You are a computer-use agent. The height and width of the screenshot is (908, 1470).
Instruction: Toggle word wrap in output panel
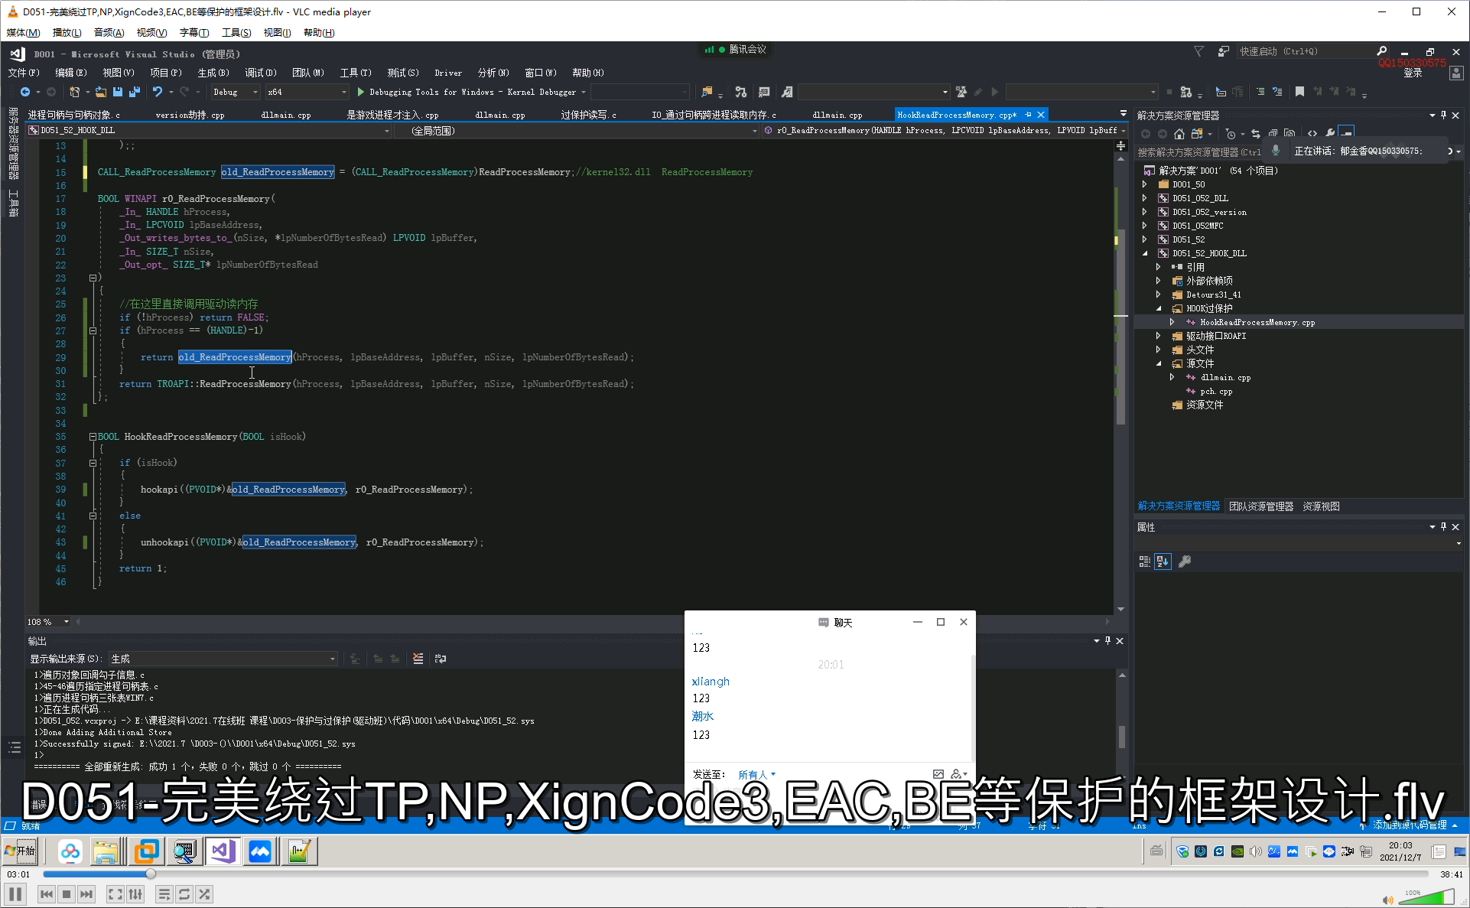tap(441, 659)
